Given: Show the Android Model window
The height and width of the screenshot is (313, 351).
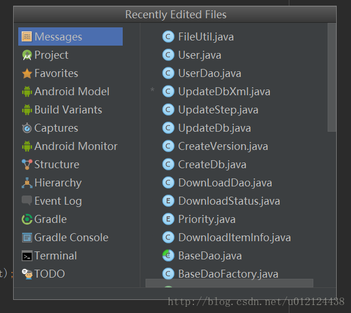Looking at the screenshot, I should (72, 91).
